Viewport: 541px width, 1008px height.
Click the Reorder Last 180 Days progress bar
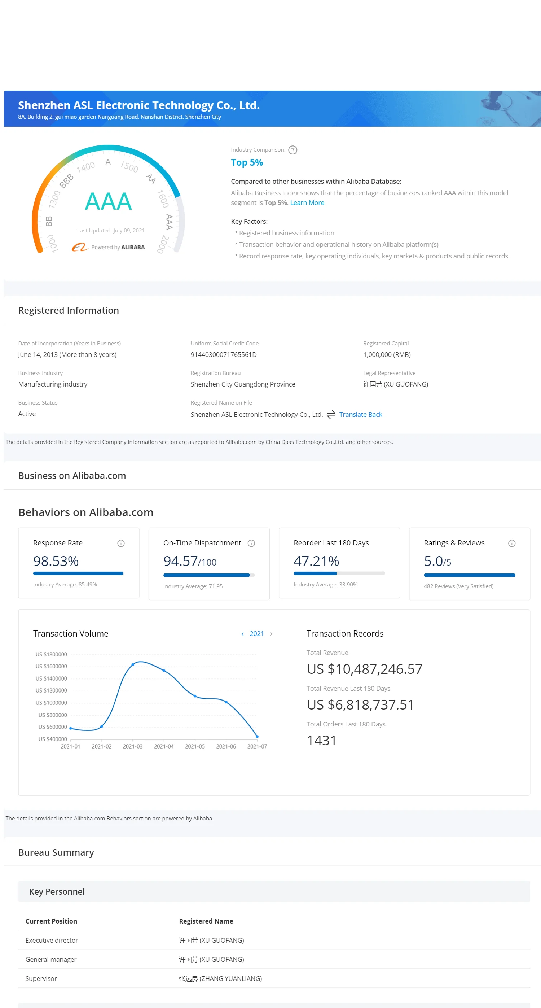339,573
